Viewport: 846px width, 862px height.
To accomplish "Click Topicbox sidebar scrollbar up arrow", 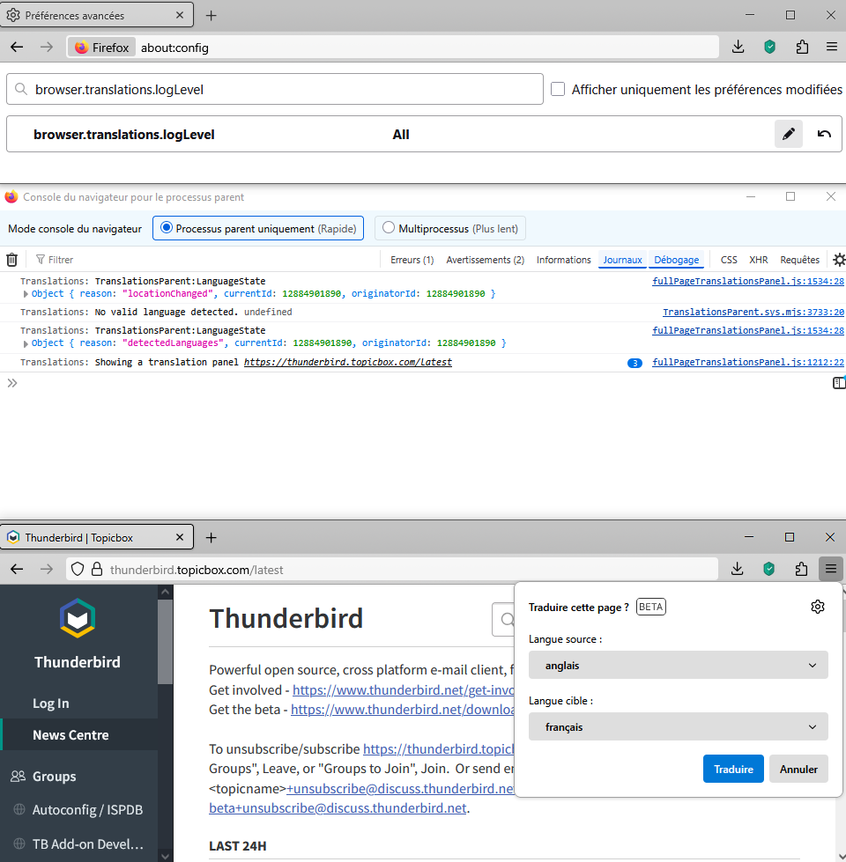I will click(x=165, y=592).
